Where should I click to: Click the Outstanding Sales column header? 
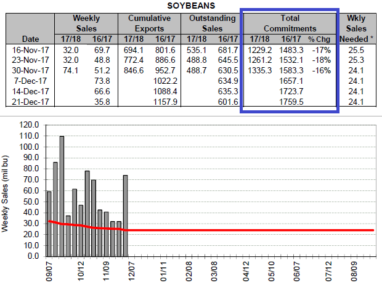pos(209,23)
